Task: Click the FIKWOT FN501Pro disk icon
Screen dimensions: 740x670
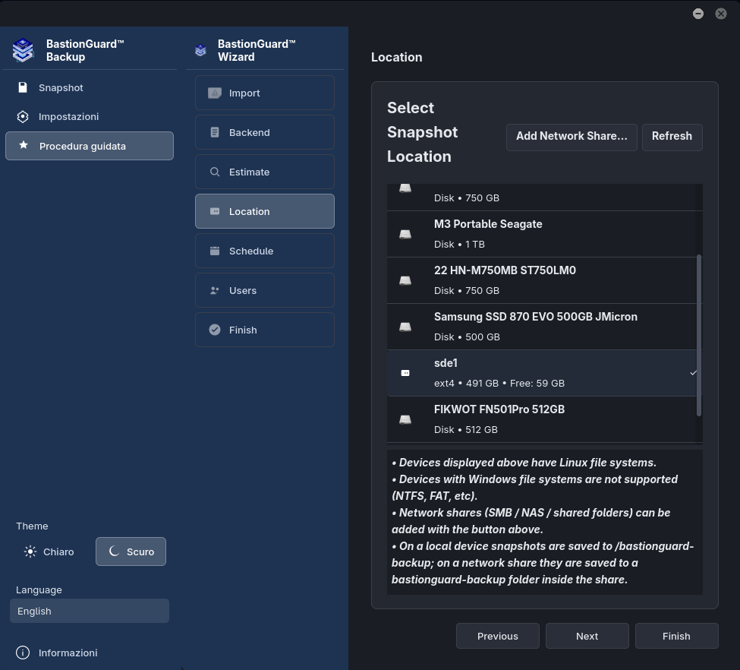Action: pyautogui.click(x=405, y=419)
